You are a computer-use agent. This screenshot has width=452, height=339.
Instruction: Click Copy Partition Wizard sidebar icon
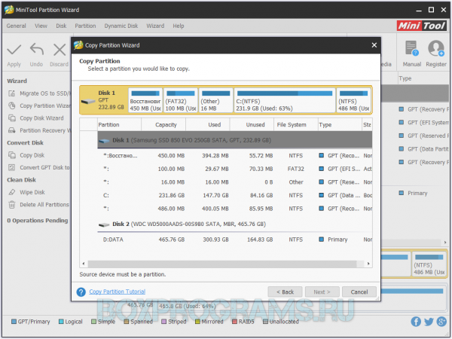point(11,105)
